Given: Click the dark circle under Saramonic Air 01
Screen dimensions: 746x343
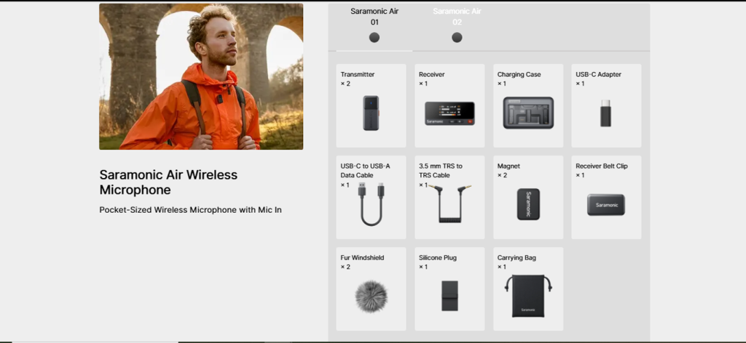Looking at the screenshot, I should pos(374,38).
